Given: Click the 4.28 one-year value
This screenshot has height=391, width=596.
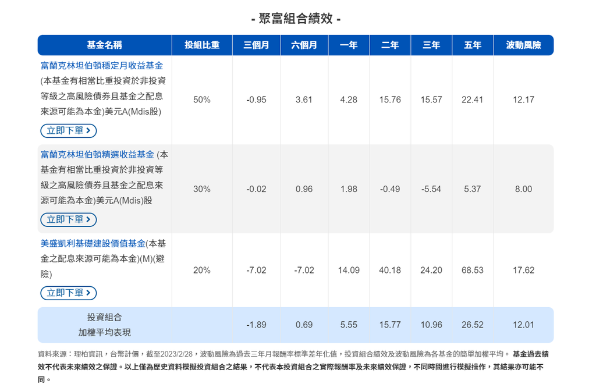Looking at the screenshot, I should 349,100.
